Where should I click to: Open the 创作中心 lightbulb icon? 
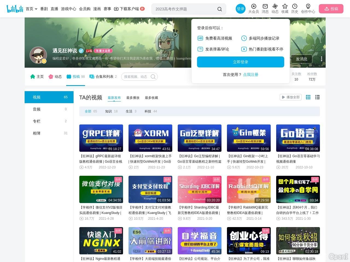[x=308, y=7]
